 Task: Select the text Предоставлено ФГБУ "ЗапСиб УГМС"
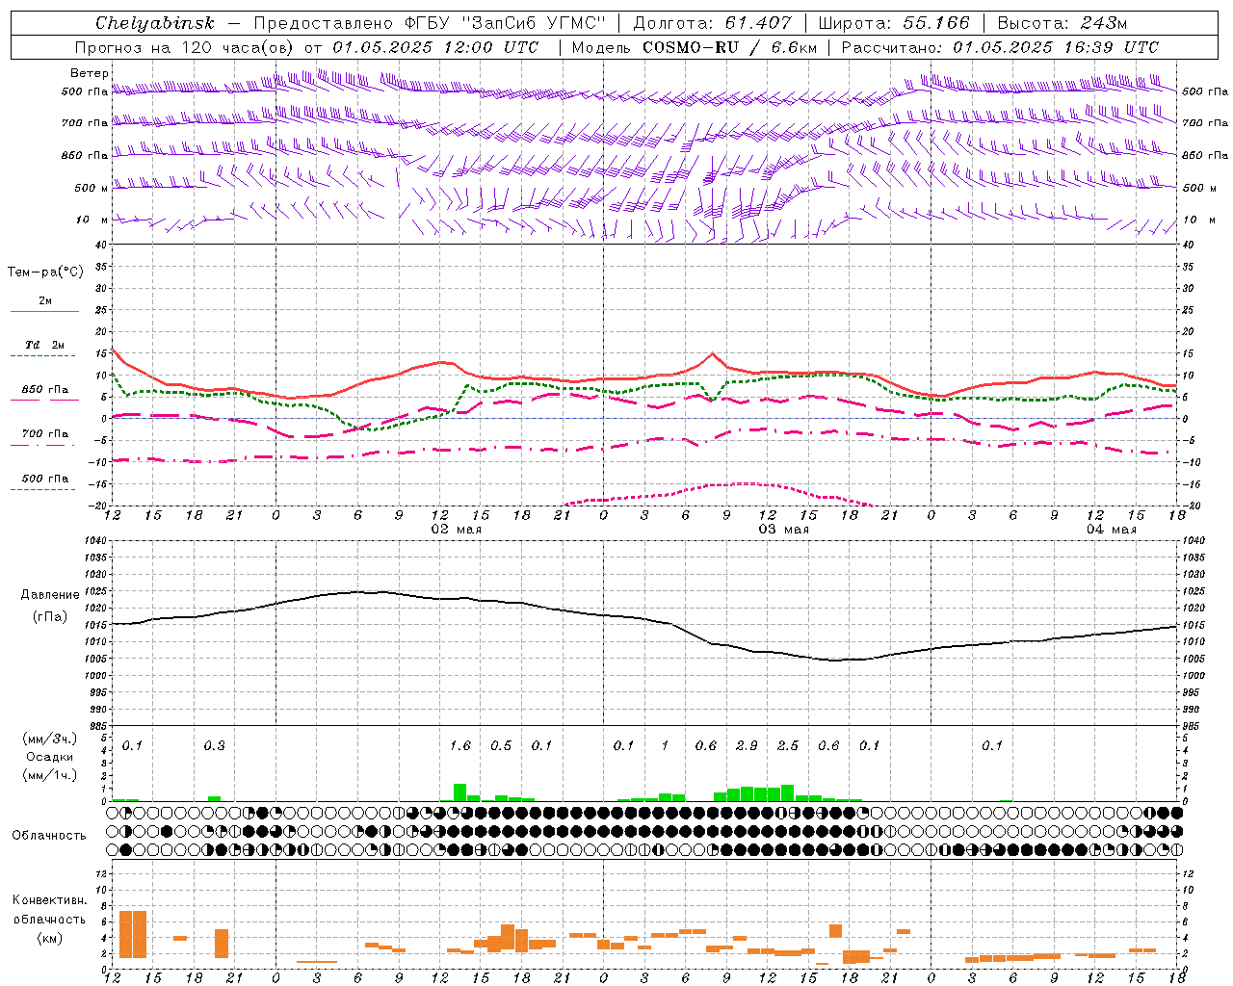coord(429,23)
